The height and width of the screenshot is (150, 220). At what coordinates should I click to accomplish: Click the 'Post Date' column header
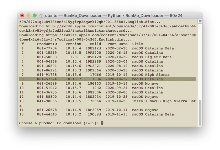[x=118, y=44]
